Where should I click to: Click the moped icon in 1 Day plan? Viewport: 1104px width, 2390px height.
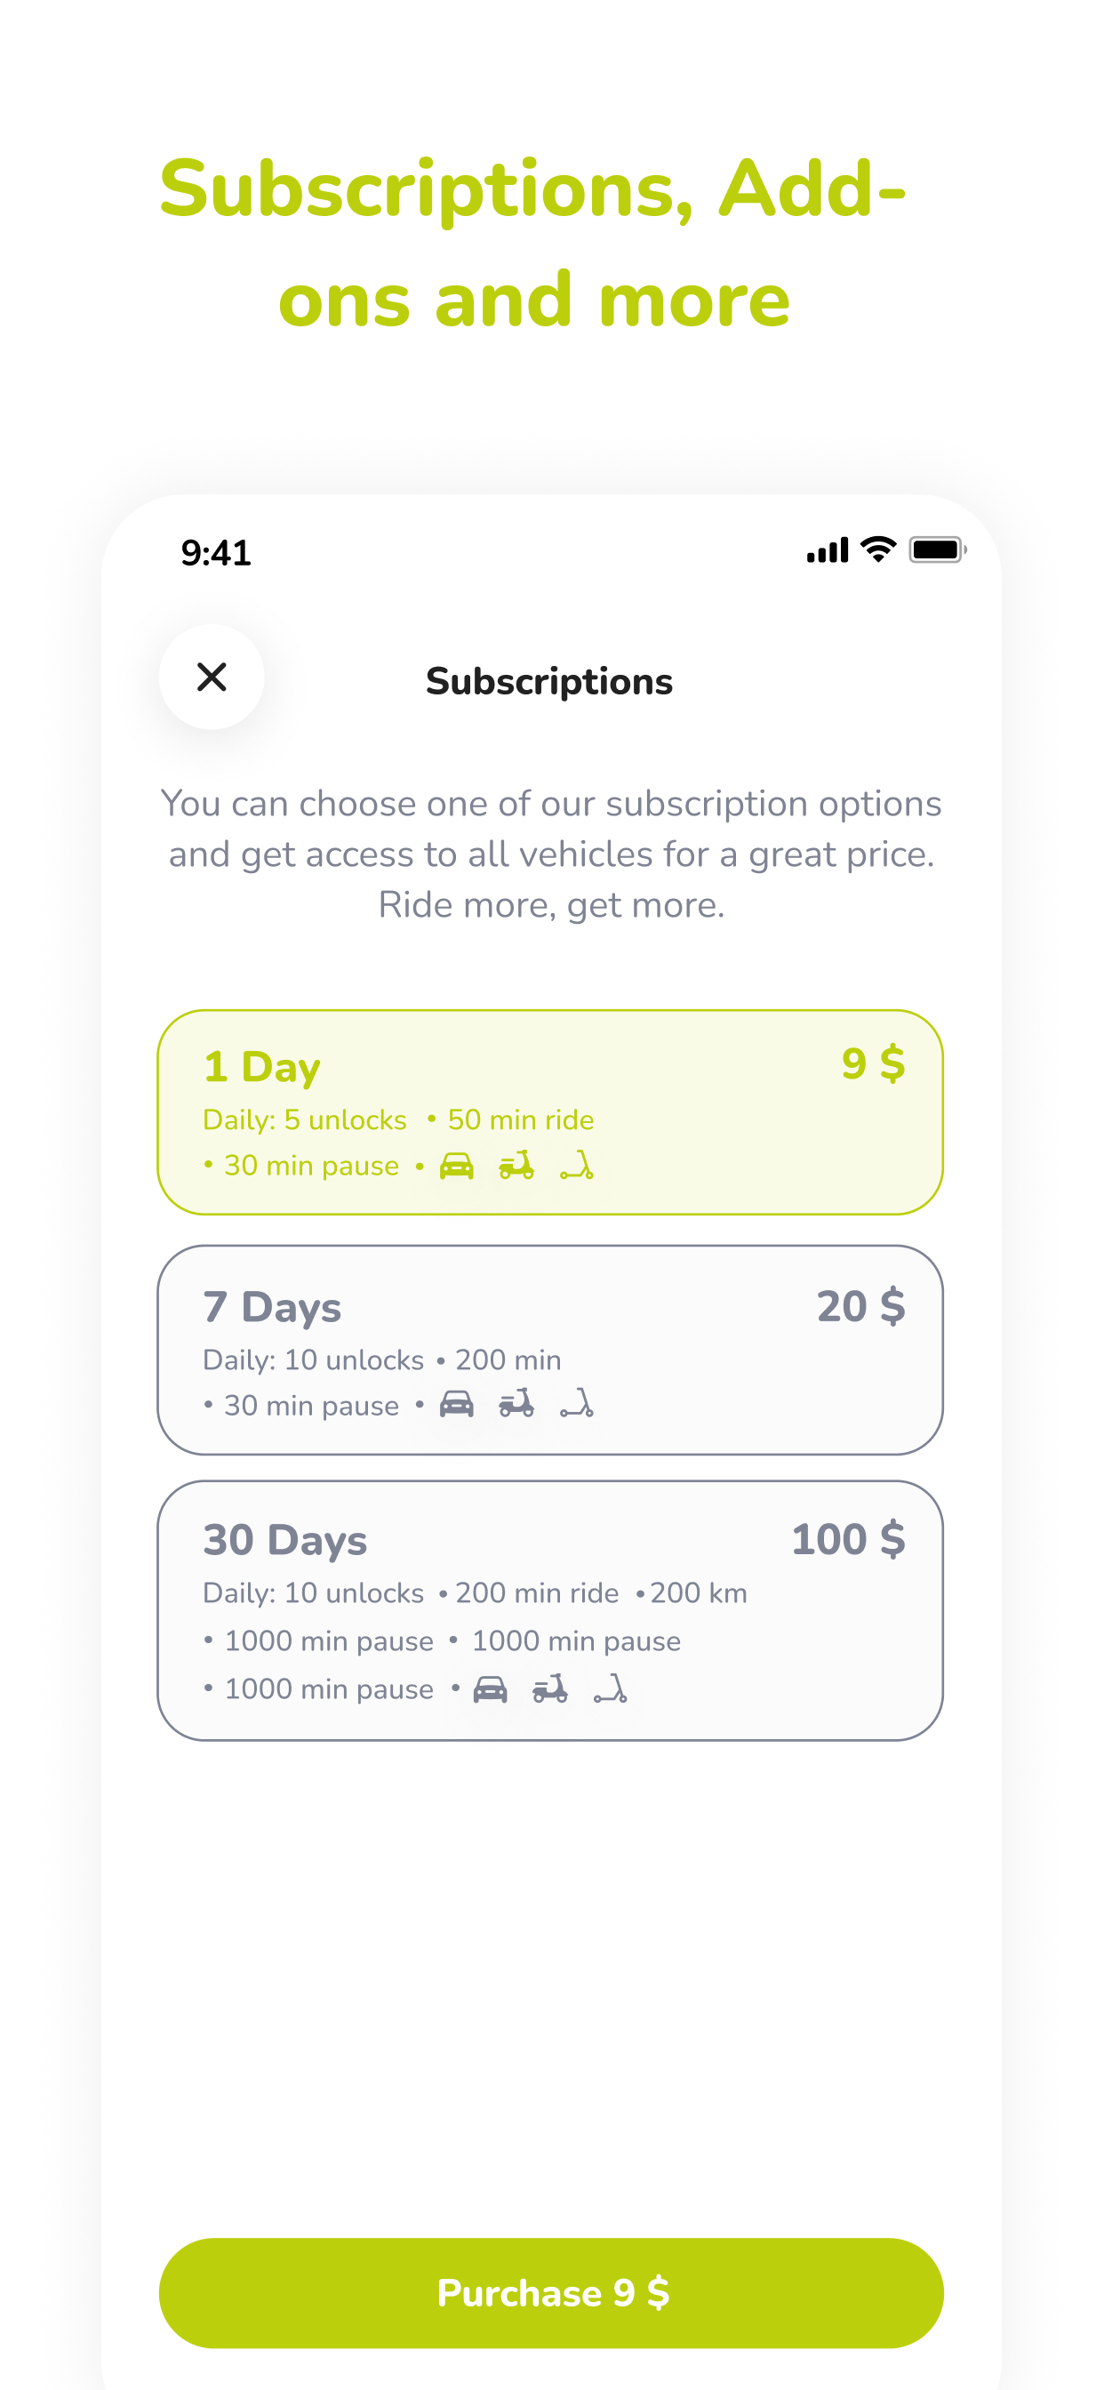516,1166
